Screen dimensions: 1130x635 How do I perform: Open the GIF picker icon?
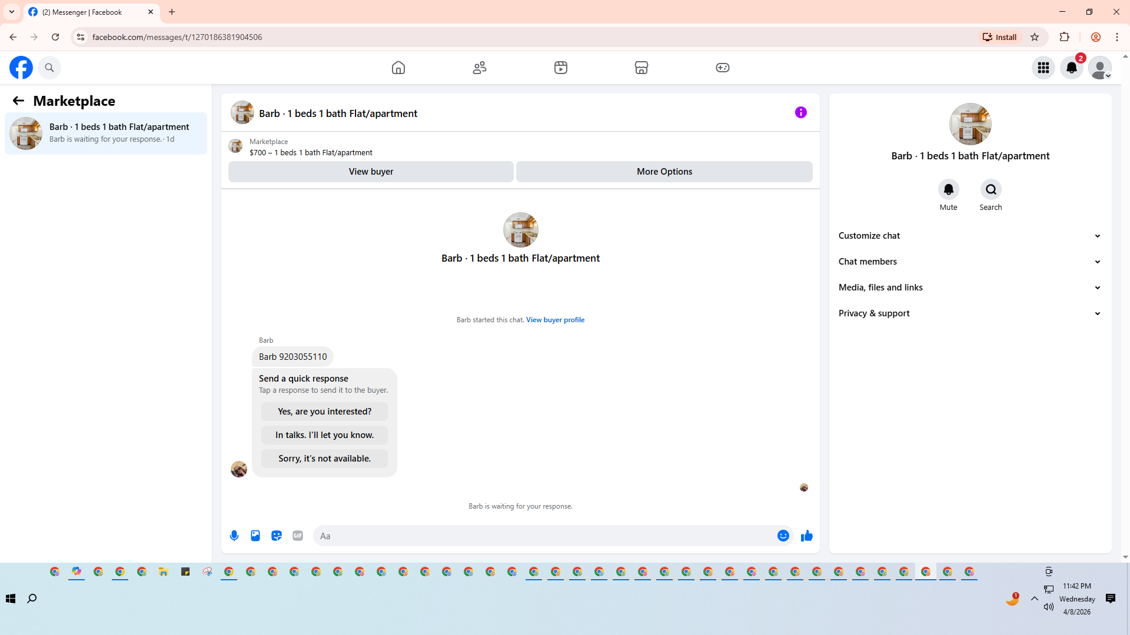[x=298, y=536]
